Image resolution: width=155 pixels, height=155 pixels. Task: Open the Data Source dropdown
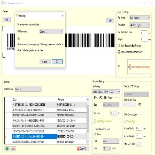[x=28, y=89]
